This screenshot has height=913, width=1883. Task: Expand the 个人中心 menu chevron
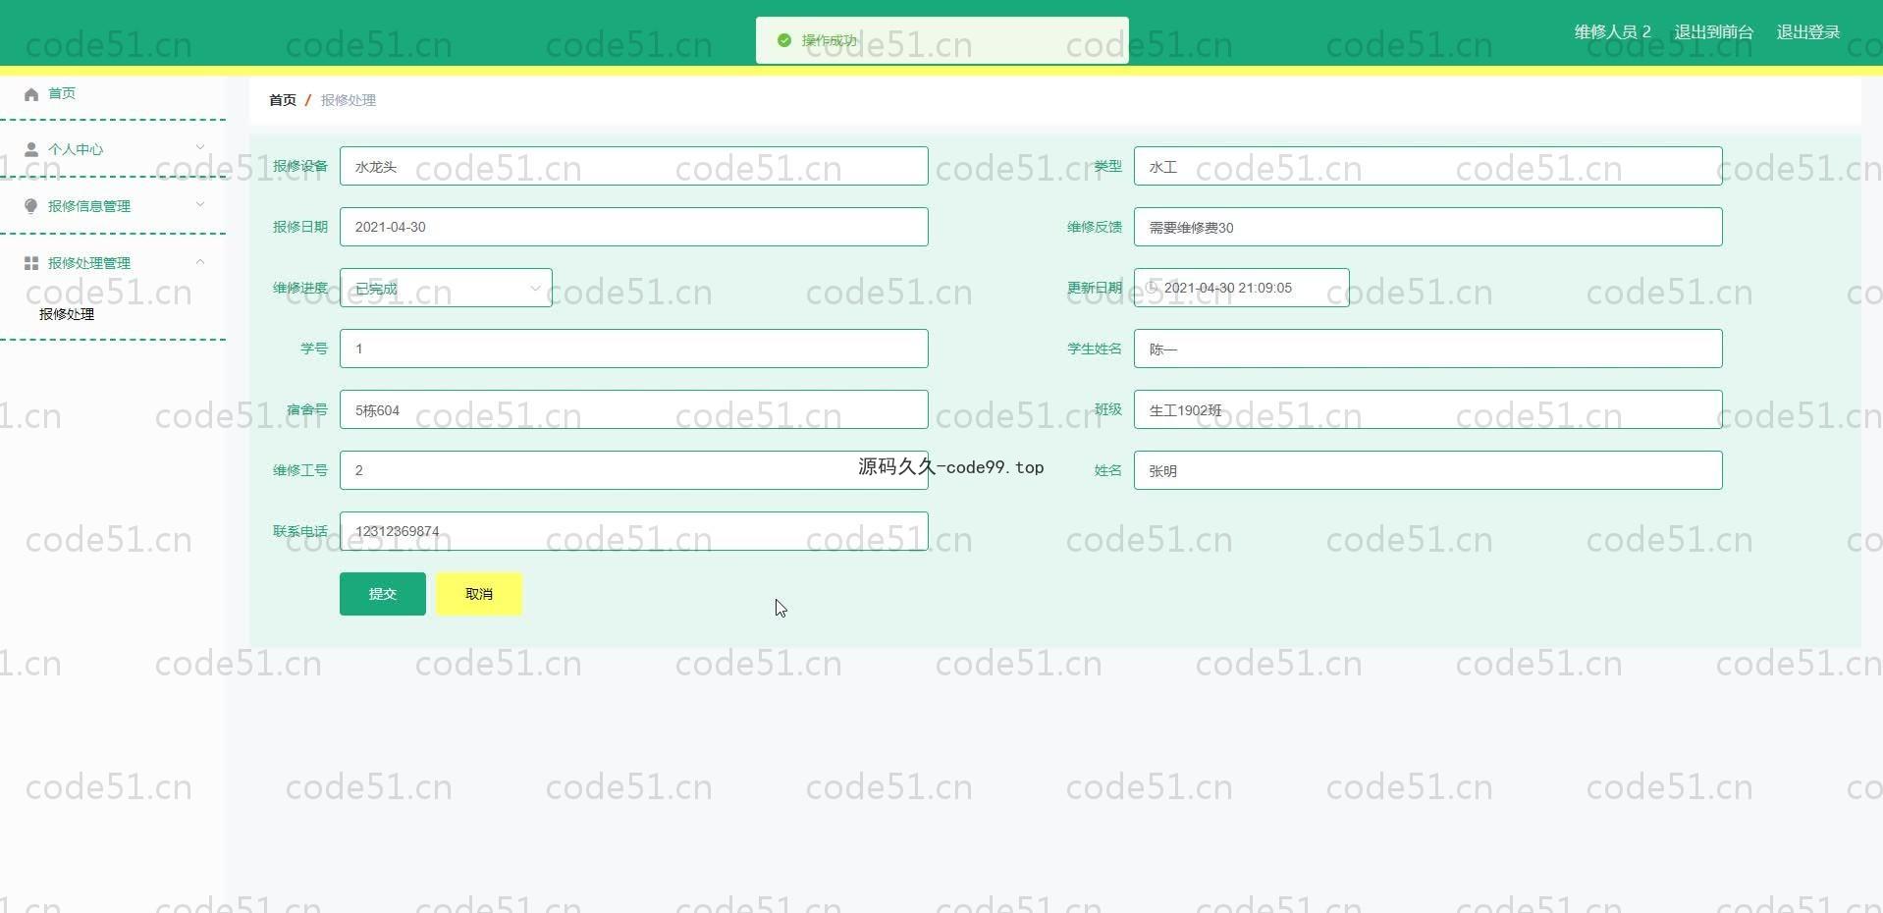(200, 148)
